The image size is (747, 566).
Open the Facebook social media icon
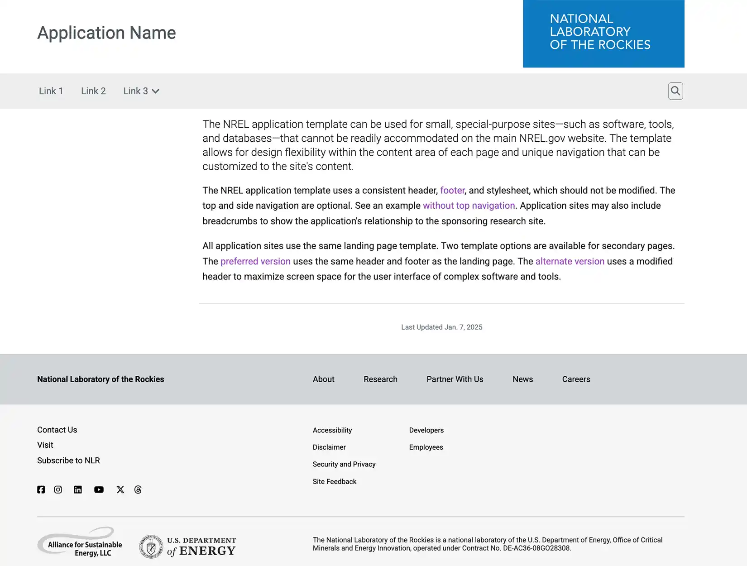(x=41, y=489)
